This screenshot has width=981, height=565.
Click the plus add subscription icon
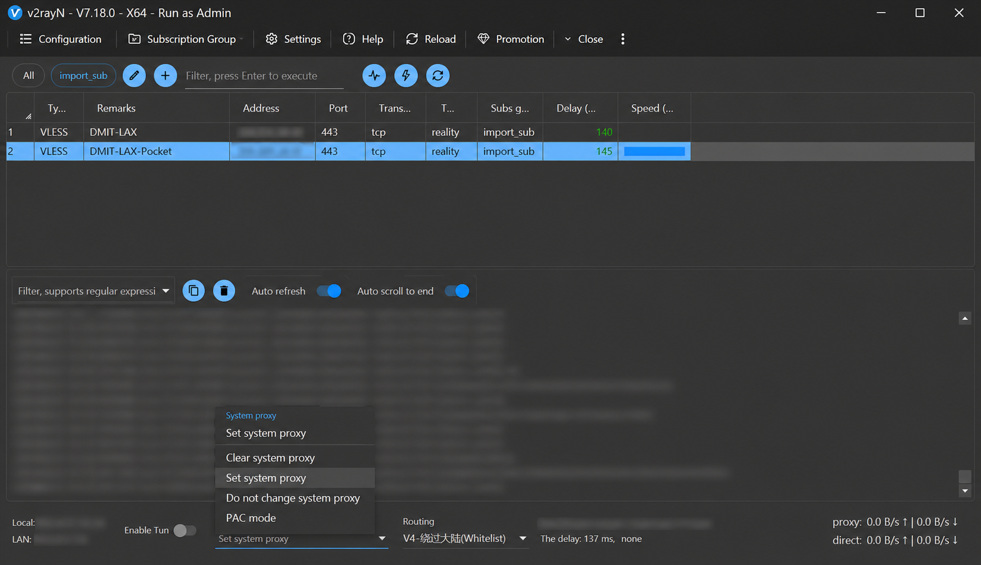[x=165, y=75]
